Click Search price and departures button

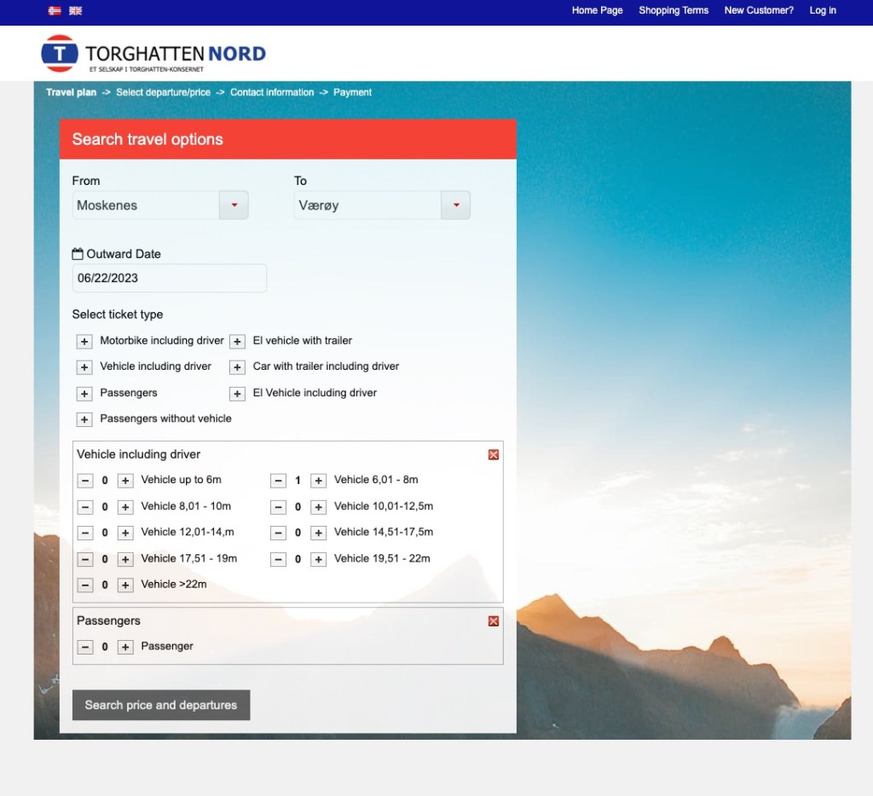(x=161, y=705)
